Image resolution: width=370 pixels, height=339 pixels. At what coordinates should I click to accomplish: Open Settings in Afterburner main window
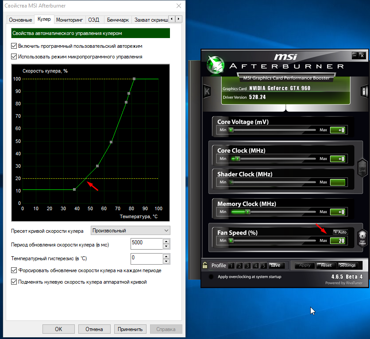tap(347, 266)
